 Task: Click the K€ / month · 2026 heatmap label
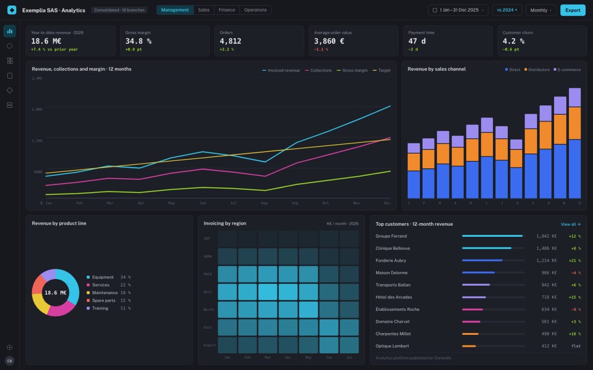(342, 223)
